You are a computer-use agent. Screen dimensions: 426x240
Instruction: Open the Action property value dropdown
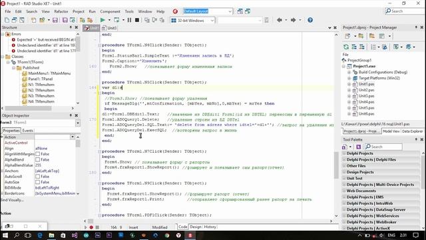[73, 137]
